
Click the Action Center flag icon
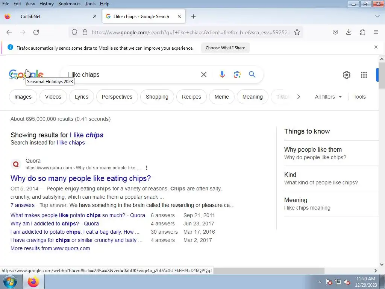329,282
